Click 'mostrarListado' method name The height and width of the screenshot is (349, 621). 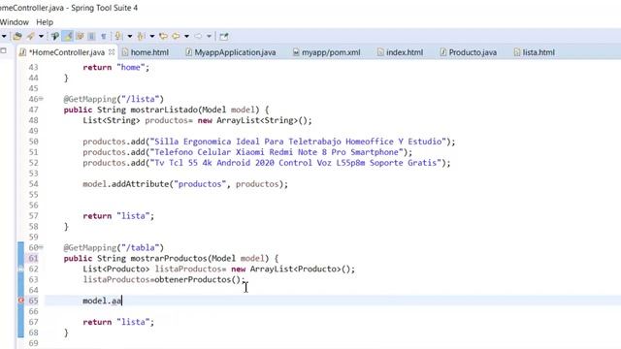pos(164,110)
